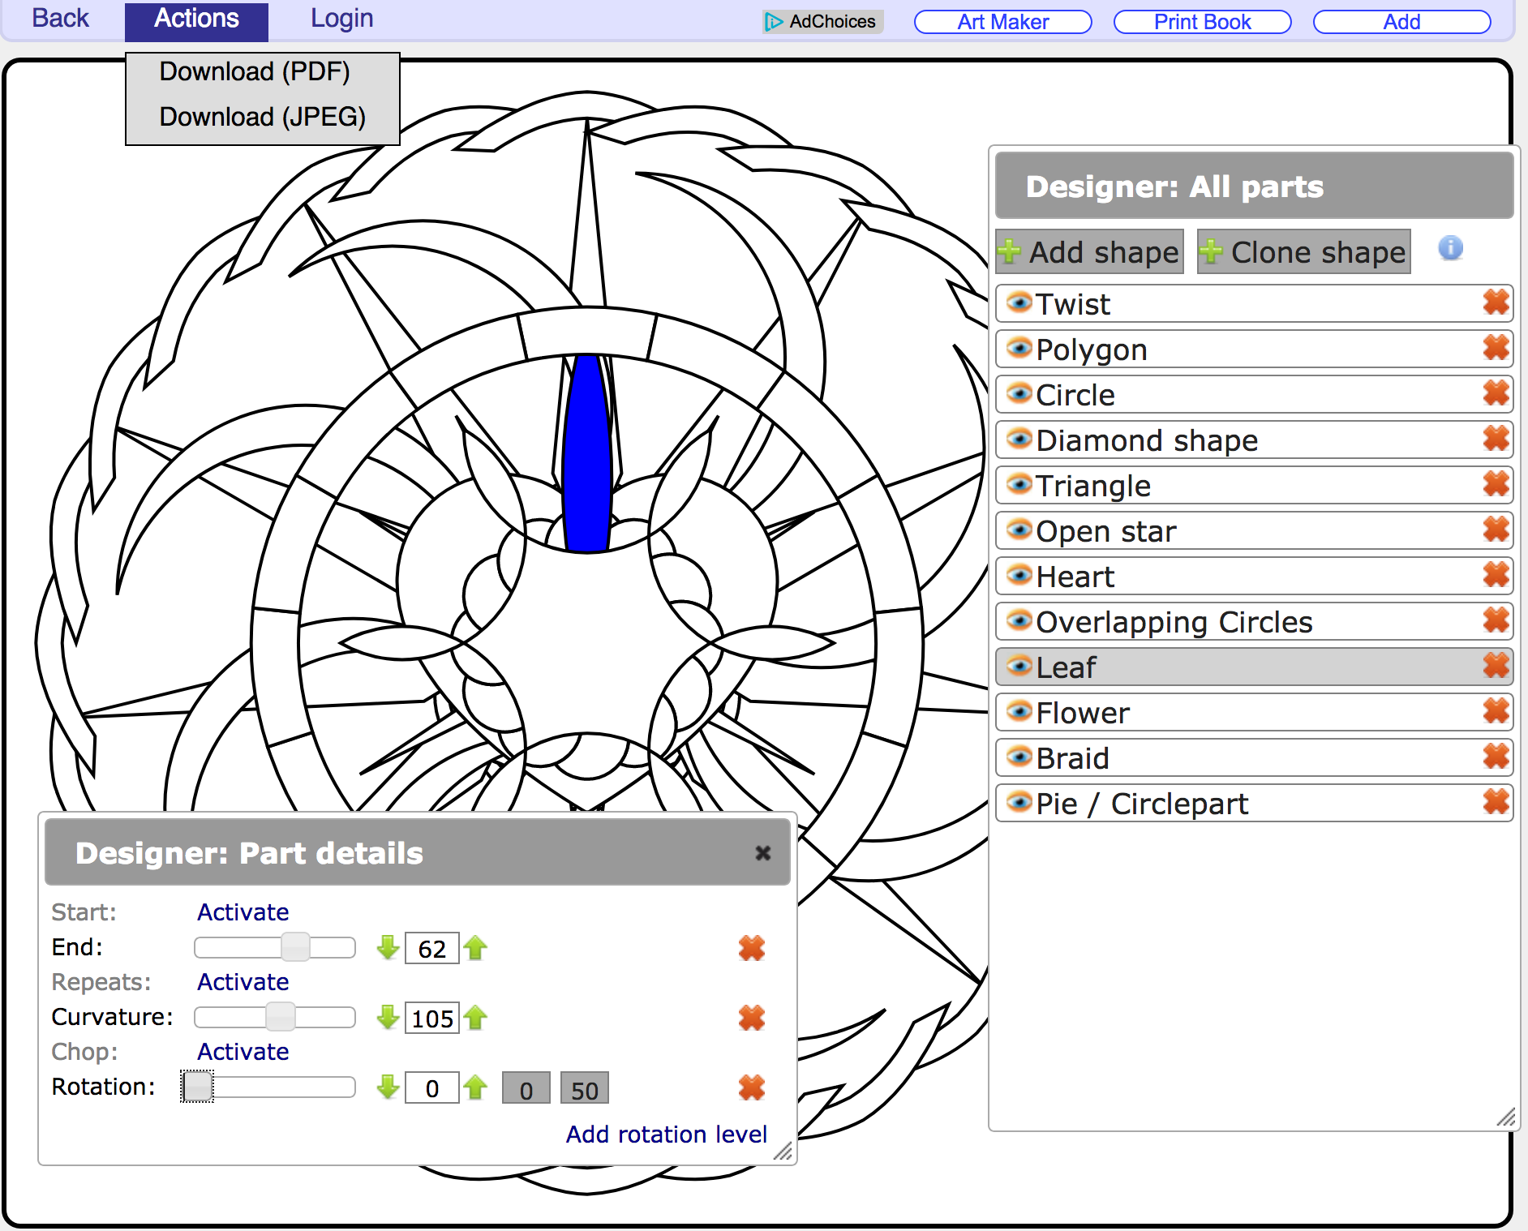The image size is (1528, 1231).
Task: Activate the Chop parameter
Action: click(243, 1052)
